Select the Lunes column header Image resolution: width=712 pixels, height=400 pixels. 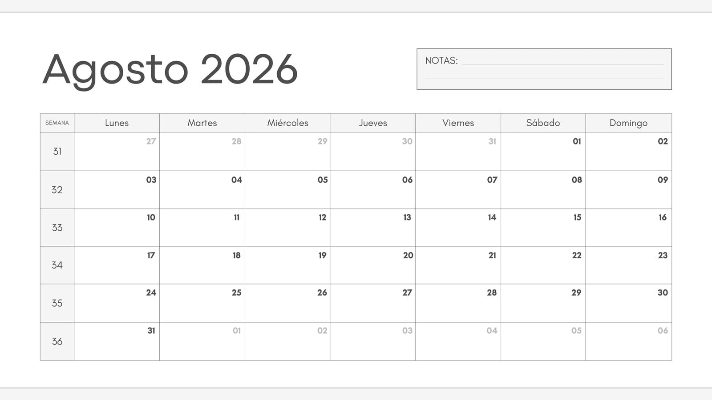point(117,123)
